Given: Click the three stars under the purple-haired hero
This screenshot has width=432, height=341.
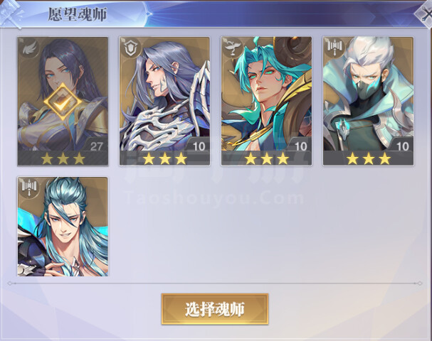Looking at the screenshot, I should click(164, 158).
